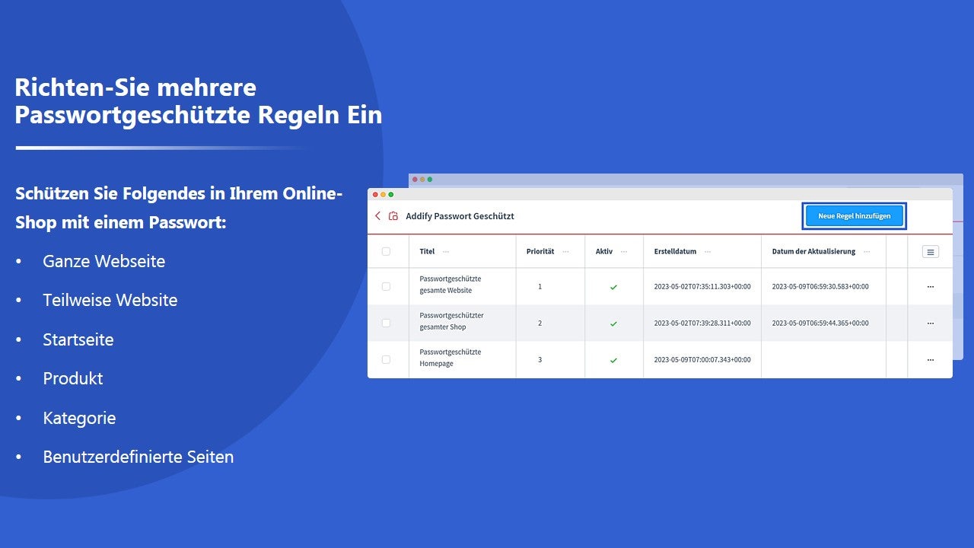
Task: Click green maximize dot of front window
Action: coord(391,195)
